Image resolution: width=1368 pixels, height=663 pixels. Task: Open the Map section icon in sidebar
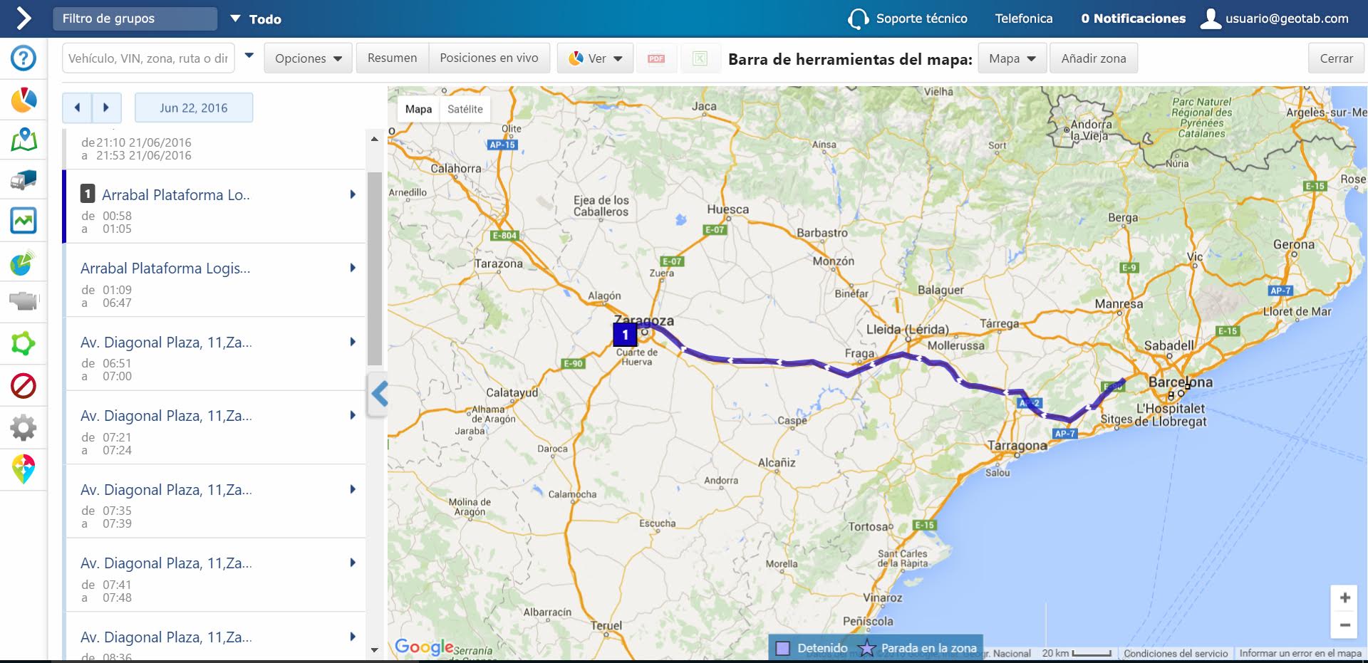pos(24,140)
